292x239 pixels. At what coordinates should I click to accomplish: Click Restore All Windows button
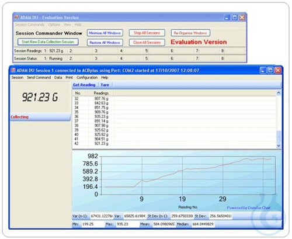click(x=105, y=43)
